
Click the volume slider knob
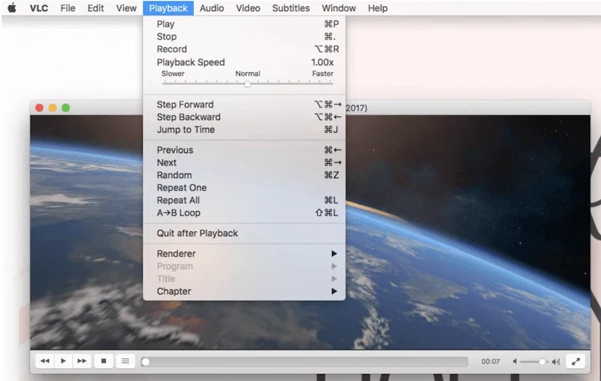pyautogui.click(x=542, y=361)
